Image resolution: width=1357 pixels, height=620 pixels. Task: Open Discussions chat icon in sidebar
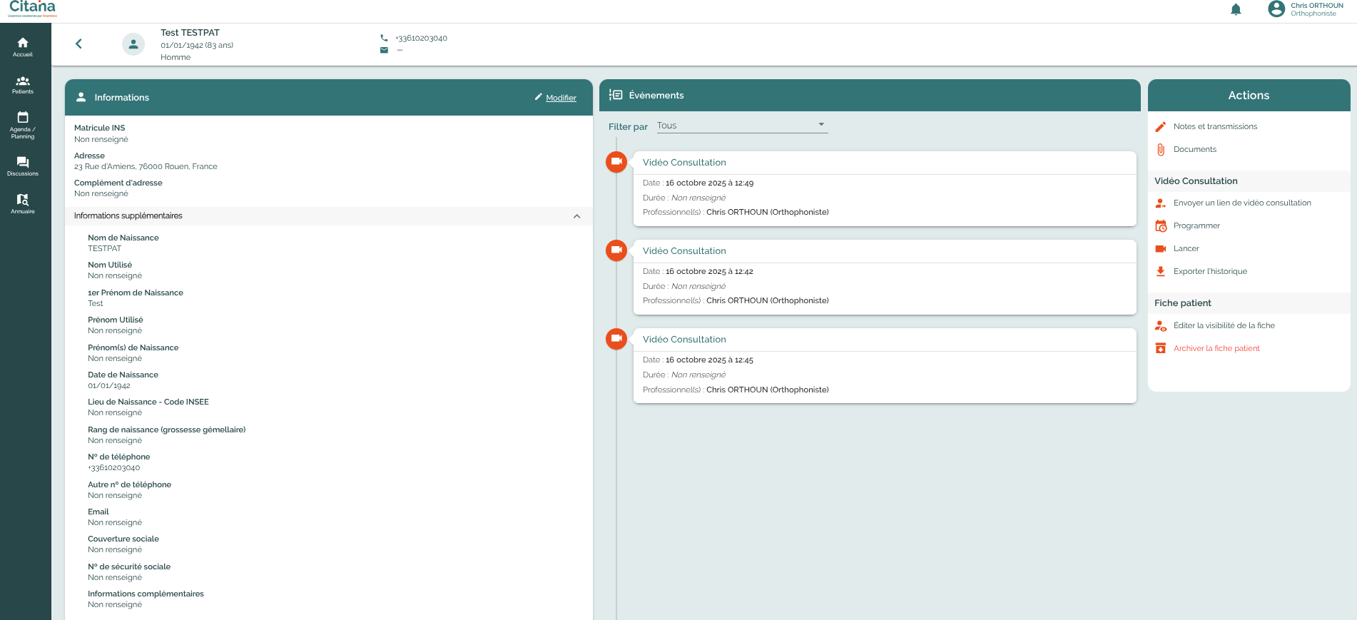(23, 166)
